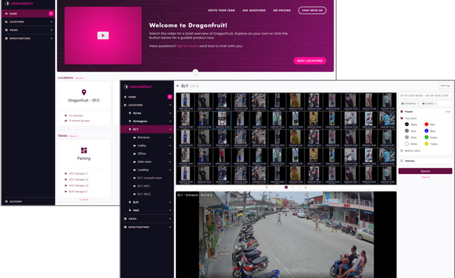This screenshot has height=278, width=455.
Task: Click the pin icon next to BJC
Action: [130, 202]
